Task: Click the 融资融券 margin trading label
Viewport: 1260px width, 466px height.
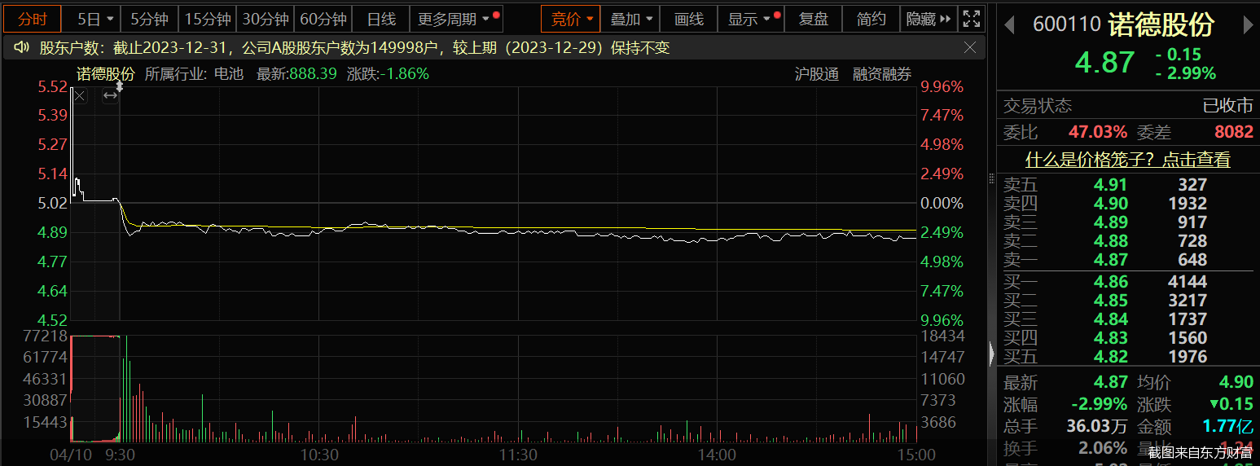Action: click(x=882, y=74)
